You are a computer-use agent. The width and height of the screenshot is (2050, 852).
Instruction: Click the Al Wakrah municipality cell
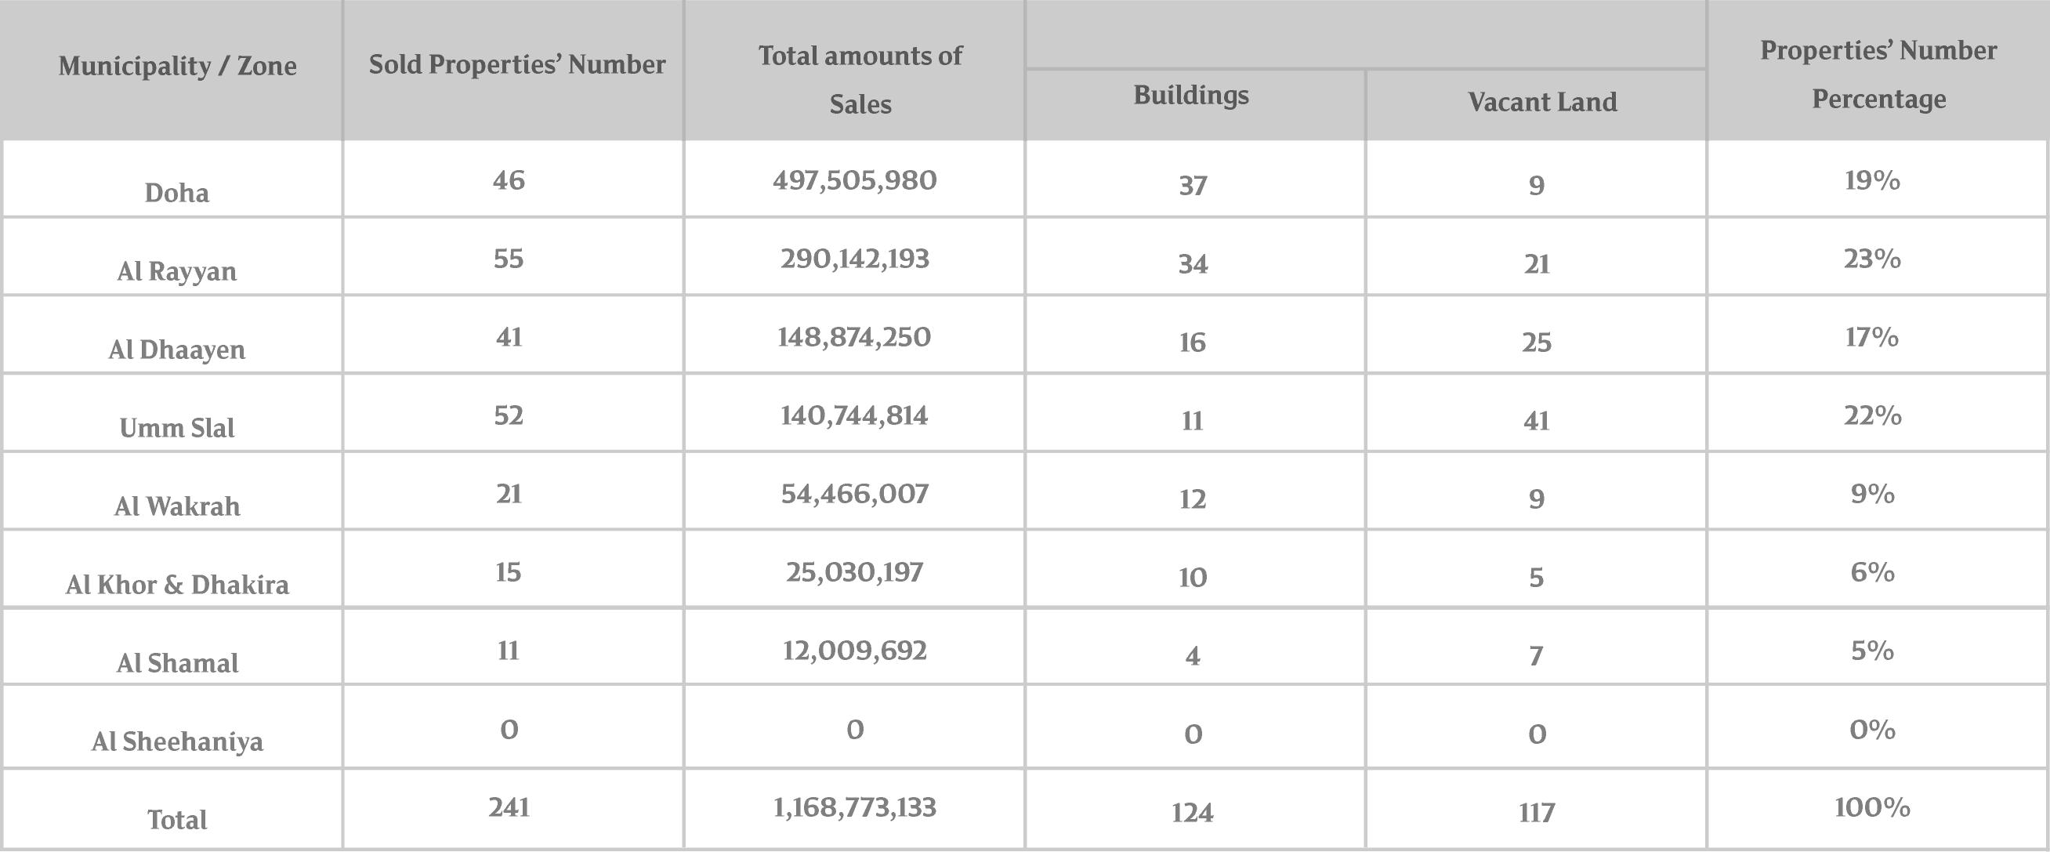click(176, 506)
